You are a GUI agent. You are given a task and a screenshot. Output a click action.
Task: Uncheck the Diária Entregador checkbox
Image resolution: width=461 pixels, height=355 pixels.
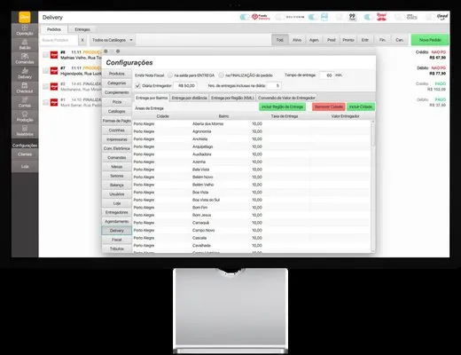coord(137,85)
